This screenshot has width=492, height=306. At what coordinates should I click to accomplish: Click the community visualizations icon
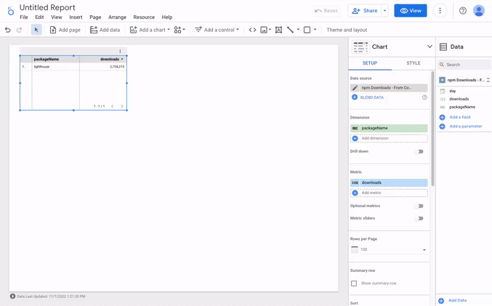tap(179, 30)
